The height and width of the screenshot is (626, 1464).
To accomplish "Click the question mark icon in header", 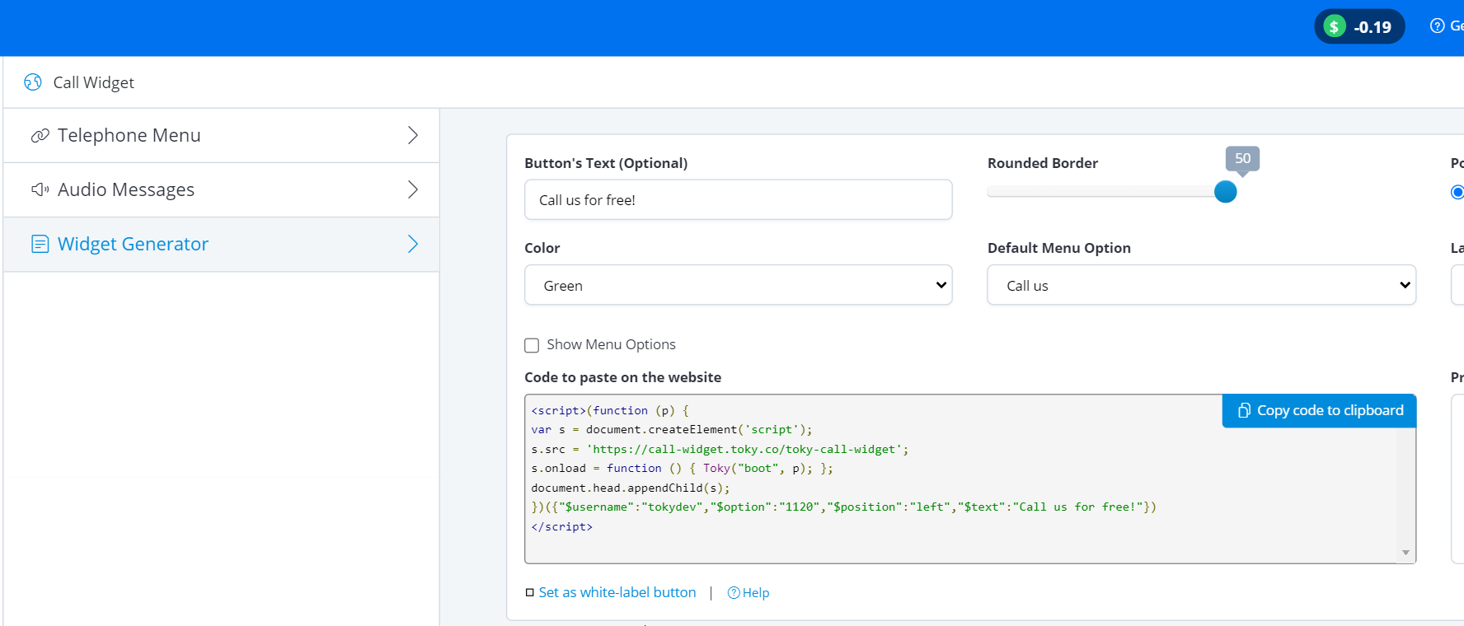I will tap(1437, 26).
